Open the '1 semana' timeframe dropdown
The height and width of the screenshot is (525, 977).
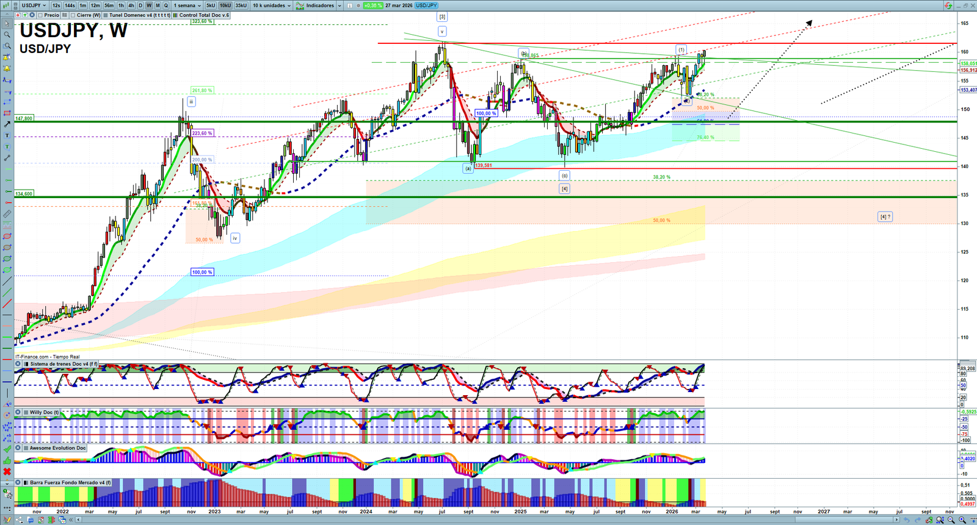pyautogui.click(x=187, y=5)
